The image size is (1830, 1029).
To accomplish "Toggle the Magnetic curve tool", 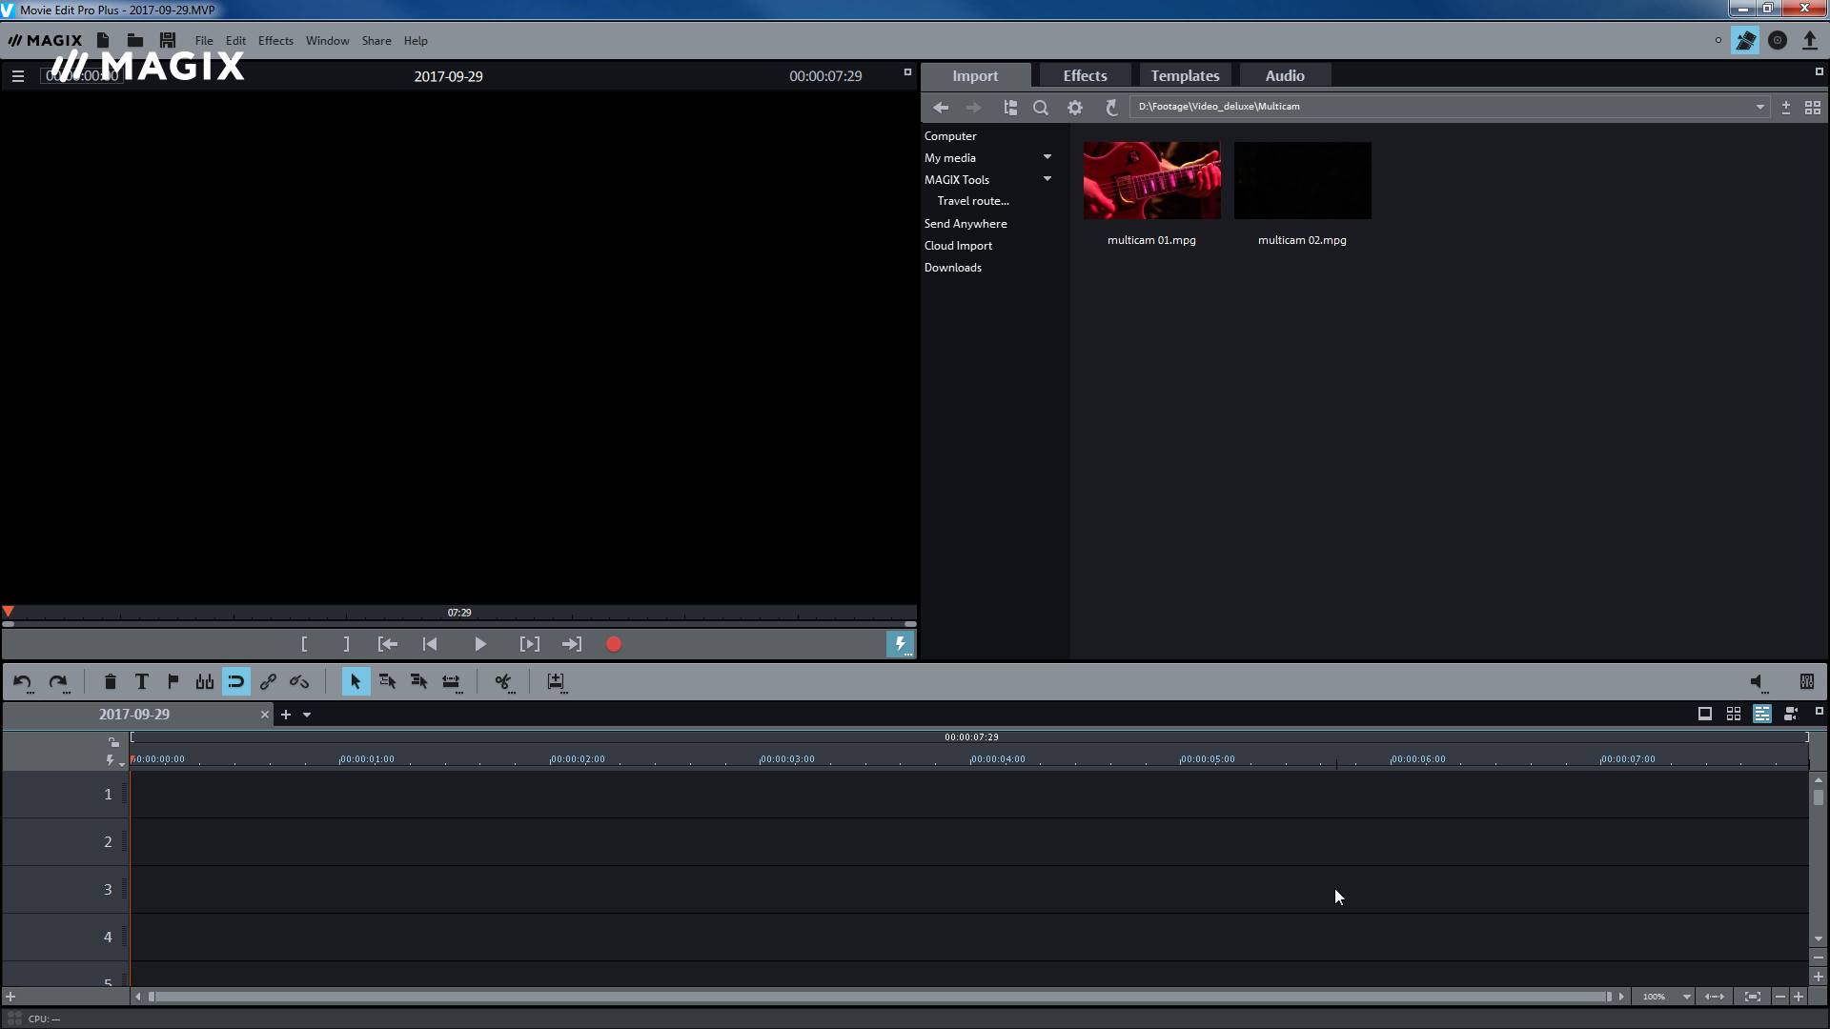I will tap(236, 679).
